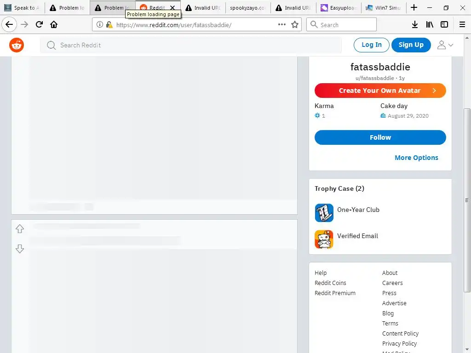Click the u/fatassbaddie username text

click(374, 78)
